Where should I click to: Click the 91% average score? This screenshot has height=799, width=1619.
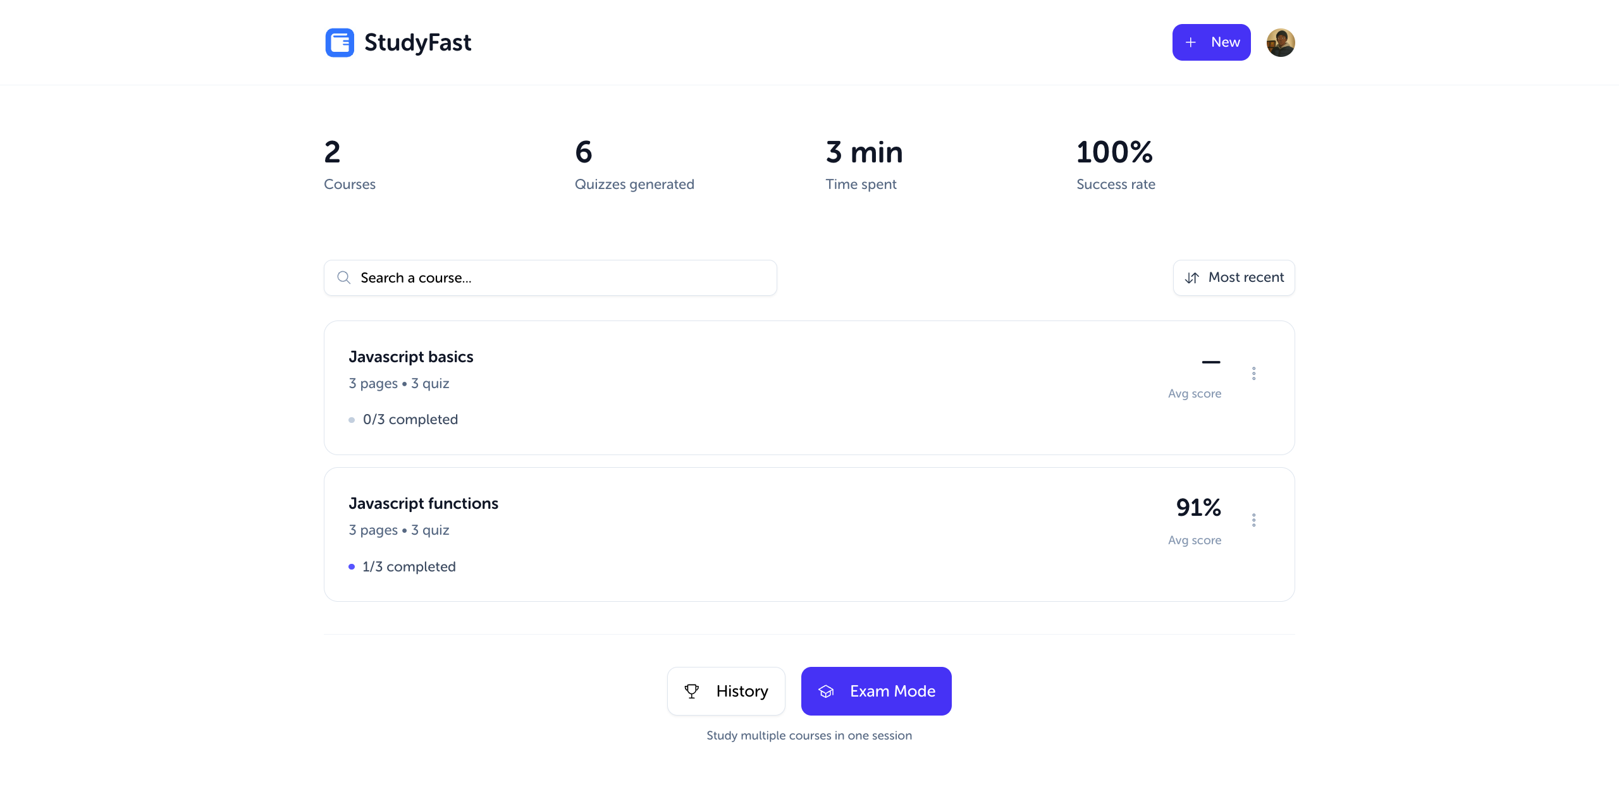[x=1198, y=508]
